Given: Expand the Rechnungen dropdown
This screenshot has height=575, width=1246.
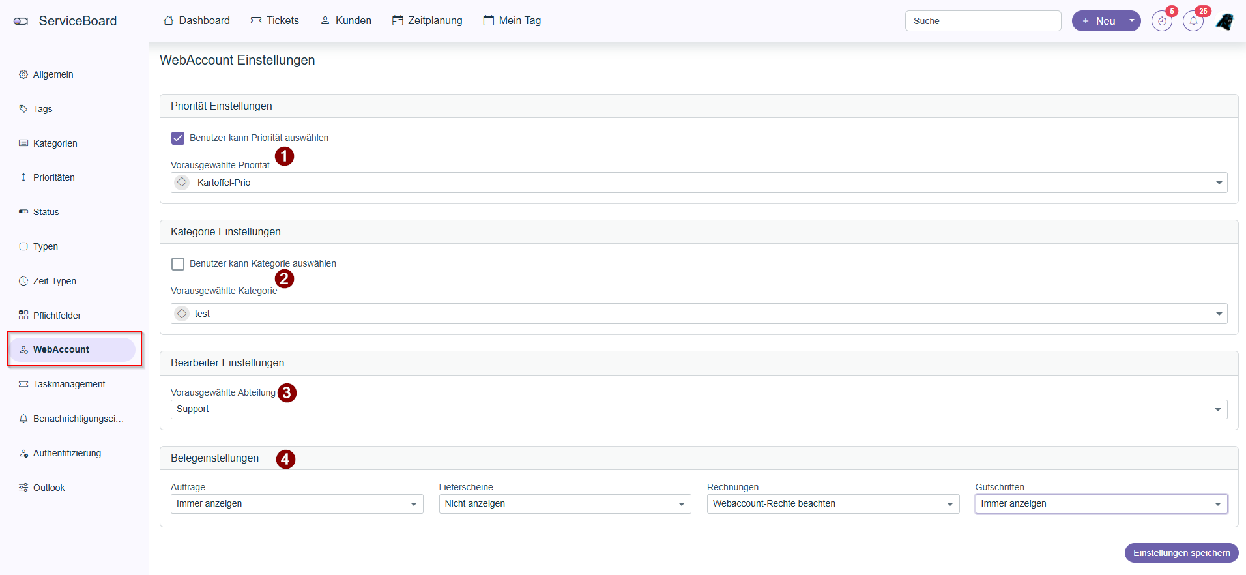Looking at the screenshot, I should coord(832,504).
